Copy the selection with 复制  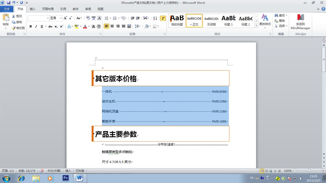click(x=17, y=22)
